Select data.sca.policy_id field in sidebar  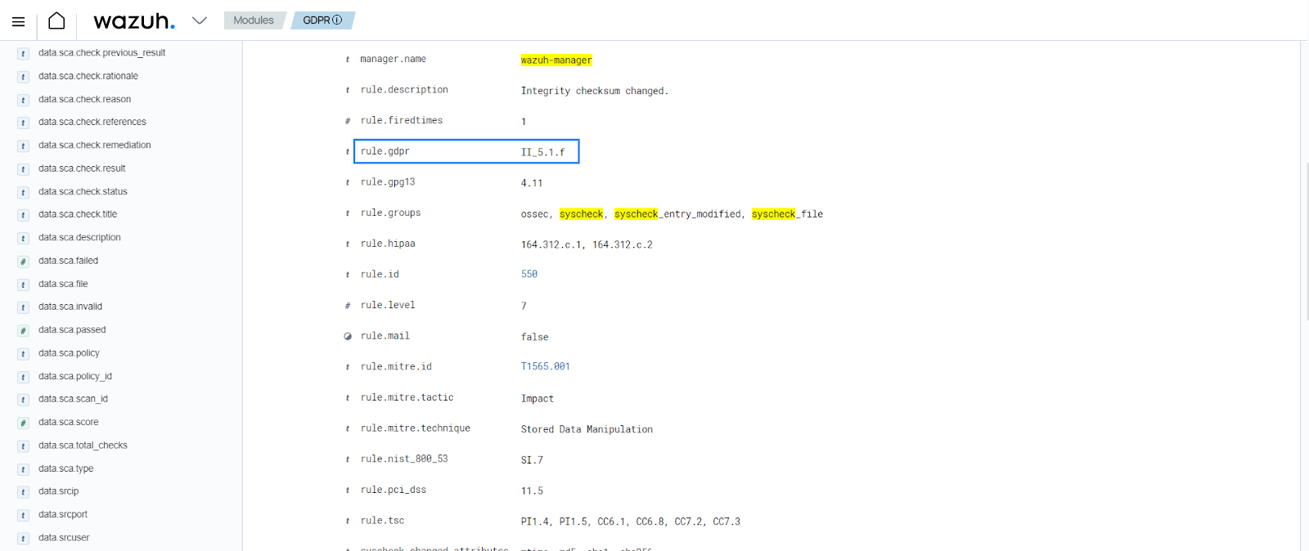click(x=75, y=377)
